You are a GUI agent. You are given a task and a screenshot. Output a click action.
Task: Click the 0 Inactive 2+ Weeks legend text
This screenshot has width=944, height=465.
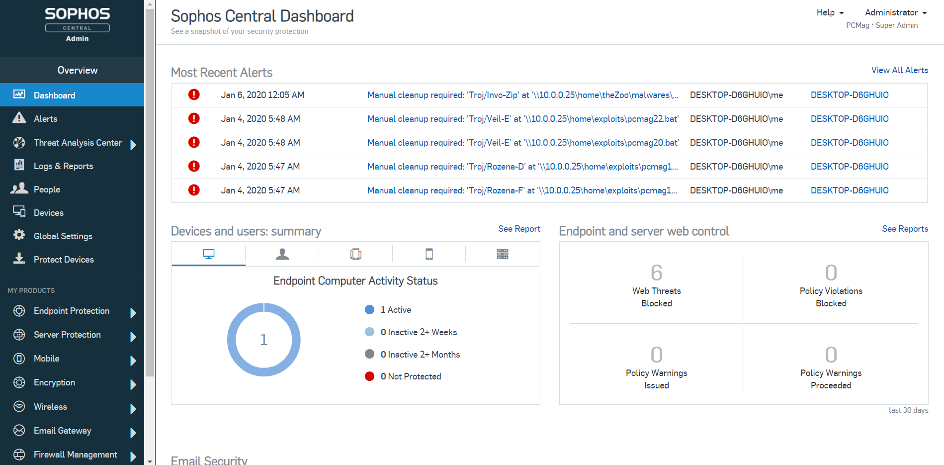pos(419,332)
